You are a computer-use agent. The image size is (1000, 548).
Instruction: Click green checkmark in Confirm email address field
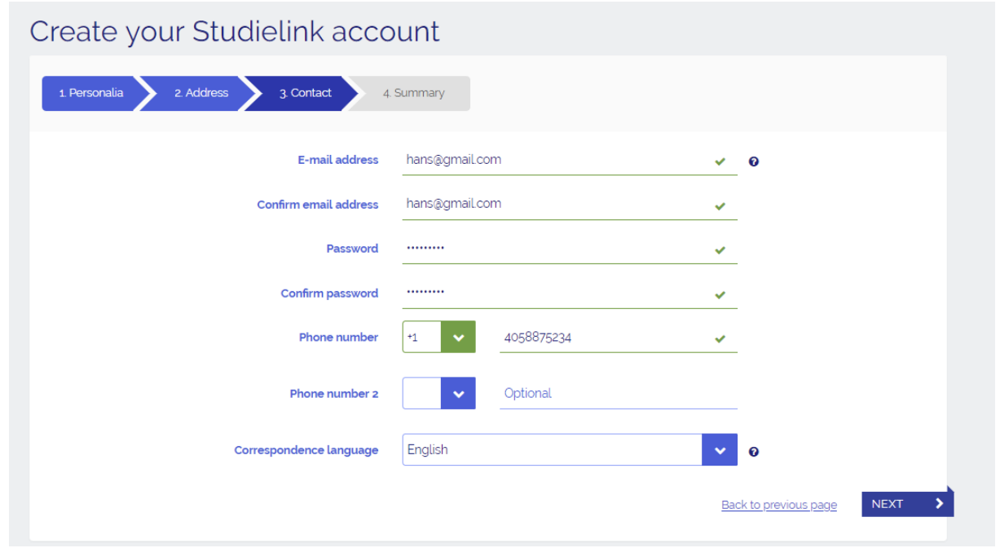pyautogui.click(x=720, y=206)
